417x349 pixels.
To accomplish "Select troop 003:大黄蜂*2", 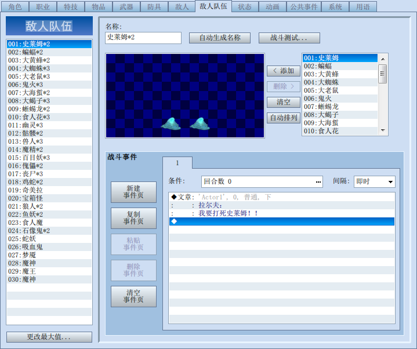I will pos(49,60).
